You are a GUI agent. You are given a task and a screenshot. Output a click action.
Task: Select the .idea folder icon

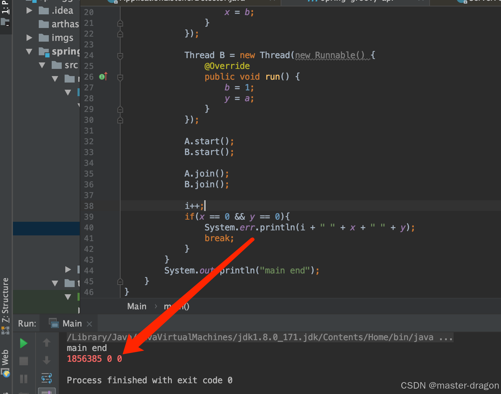pyautogui.click(x=44, y=11)
